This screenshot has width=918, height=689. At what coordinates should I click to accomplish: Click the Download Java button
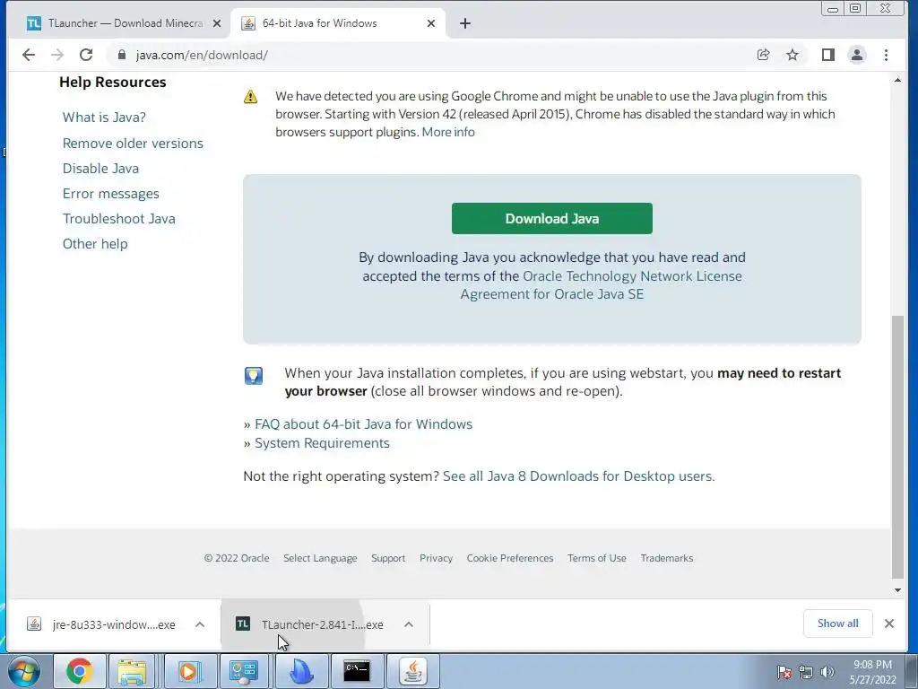tap(552, 219)
